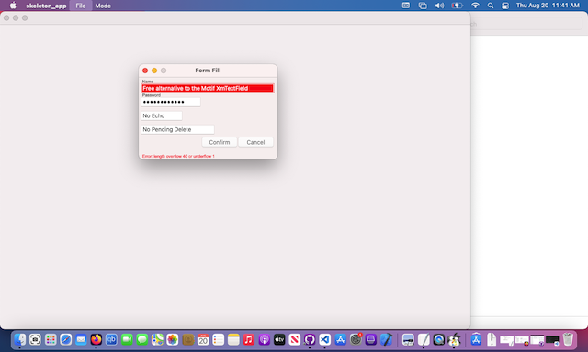Open the Mode menu
The height and width of the screenshot is (352, 588).
(103, 5)
